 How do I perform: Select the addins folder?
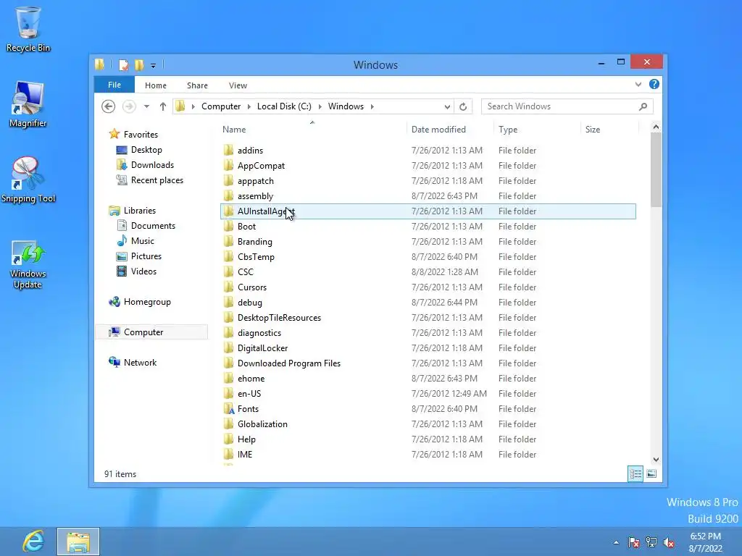(428, 151)
